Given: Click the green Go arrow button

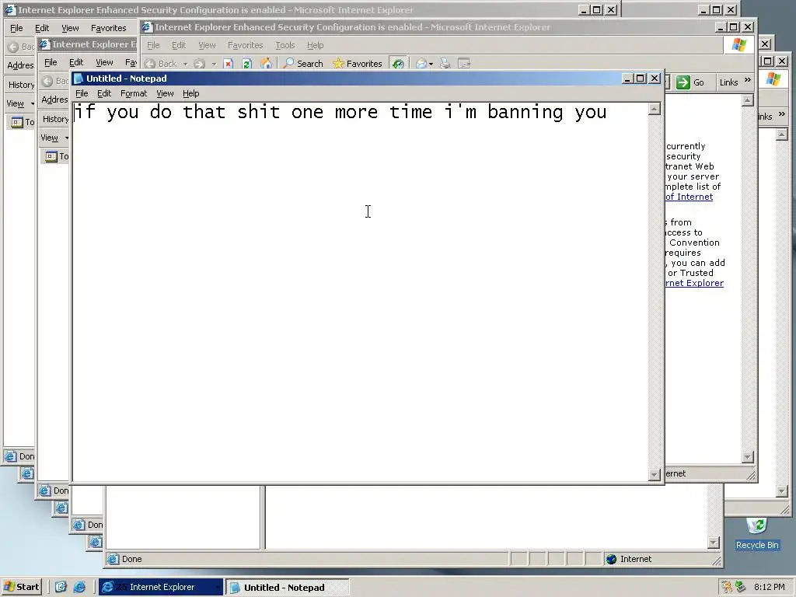Looking at the screenshot, I should (683, 82).
